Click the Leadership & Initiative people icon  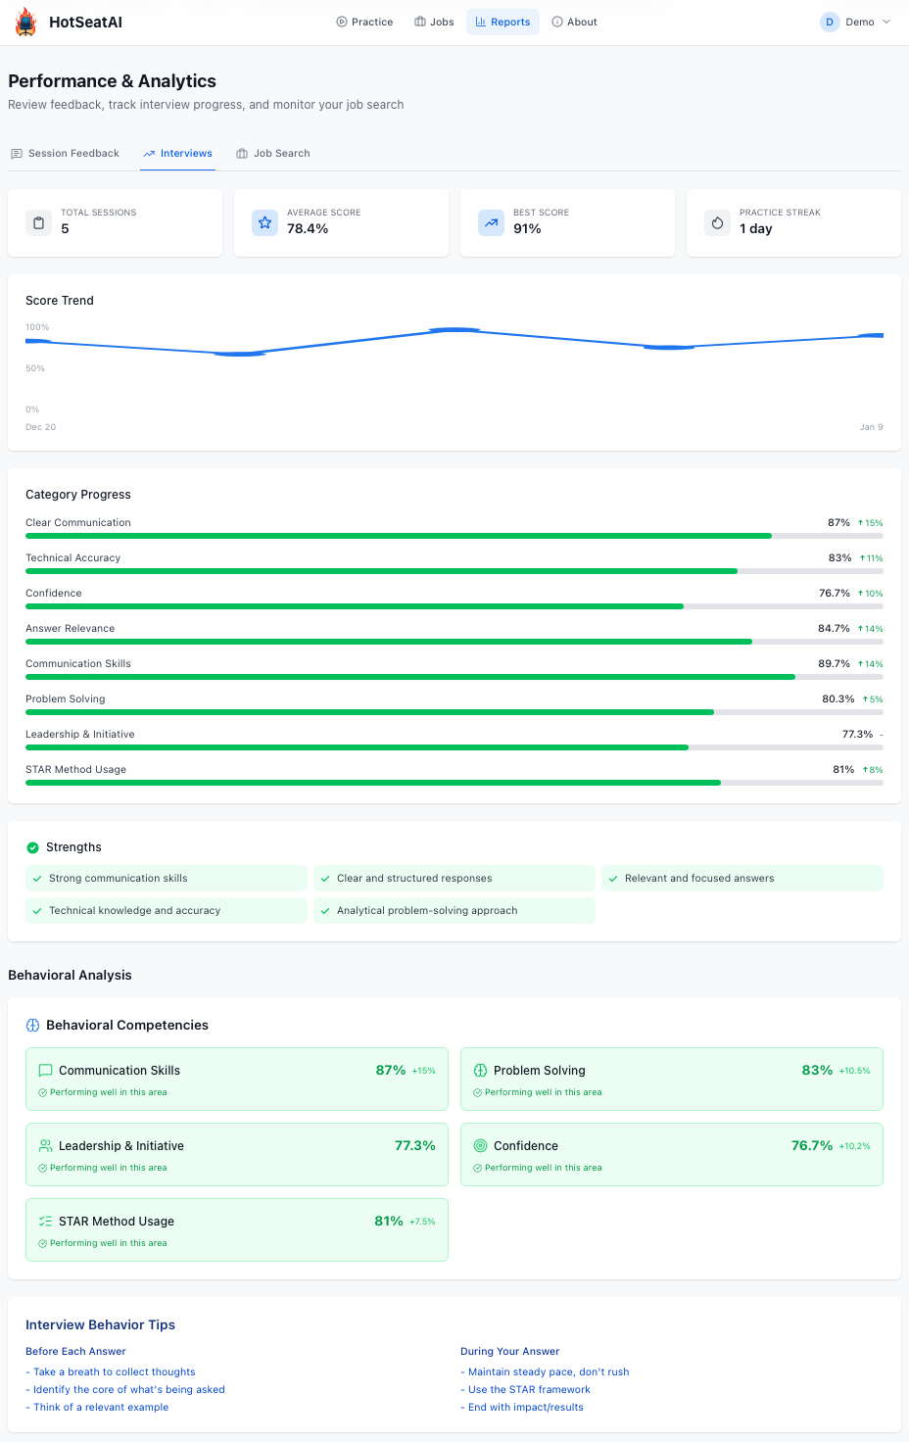(45, 1146)
